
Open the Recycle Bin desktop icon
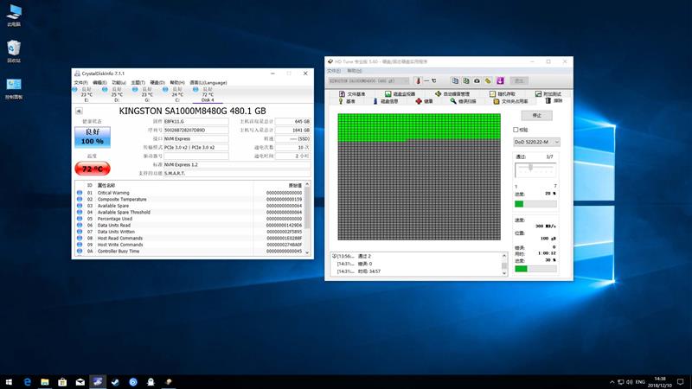pyautogui.click(x=14, y=51)
